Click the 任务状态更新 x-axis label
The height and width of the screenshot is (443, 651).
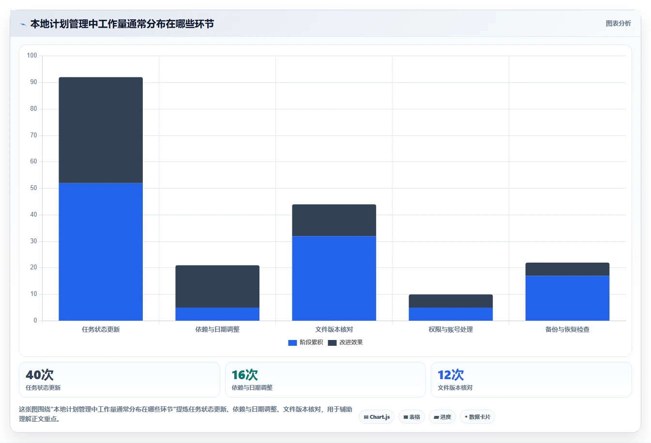pos(101,329)
